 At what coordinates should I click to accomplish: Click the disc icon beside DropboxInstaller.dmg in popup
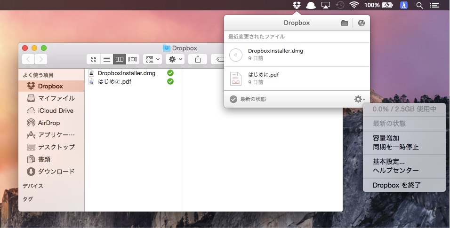[236, 55]
